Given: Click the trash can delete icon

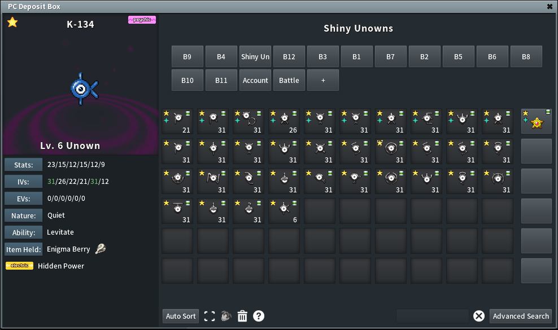Looking at the screenshot, I should [242, 316].
